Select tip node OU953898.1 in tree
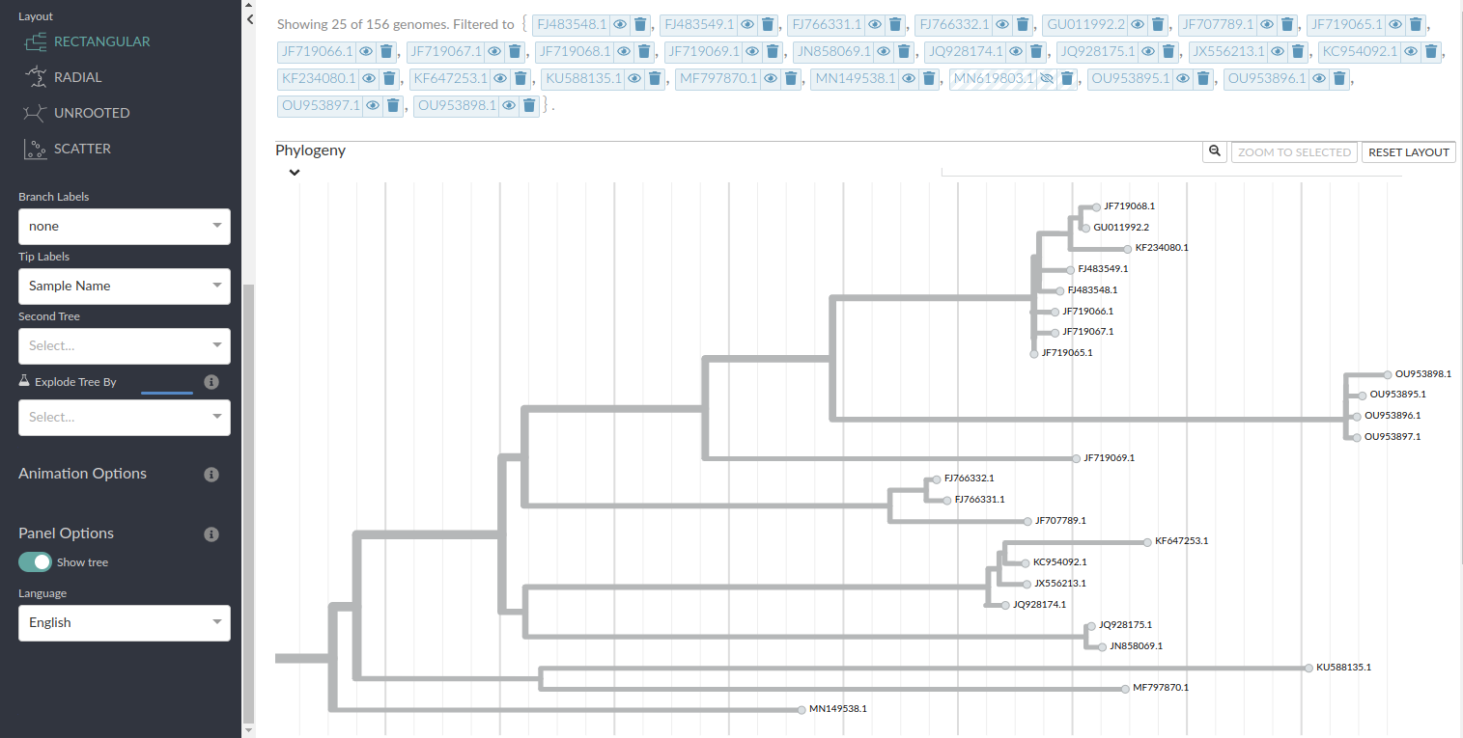 (1388, 373)
